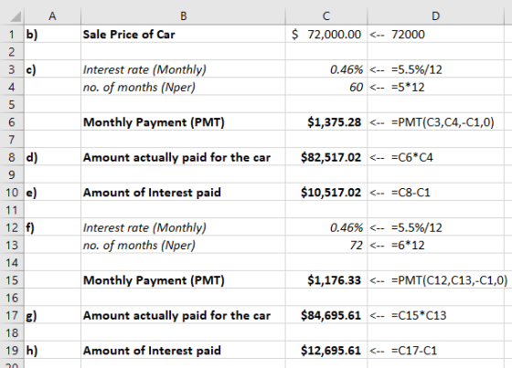The width and height of the screenshot is (512, 368).
Task: Select row 12 header
Action: click(12, 227)
